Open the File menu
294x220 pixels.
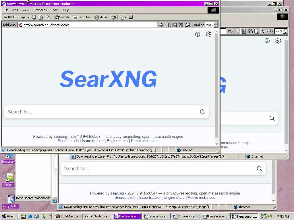point(6,10)
